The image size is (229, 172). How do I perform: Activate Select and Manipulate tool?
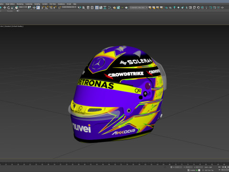(x=34, y=8)
